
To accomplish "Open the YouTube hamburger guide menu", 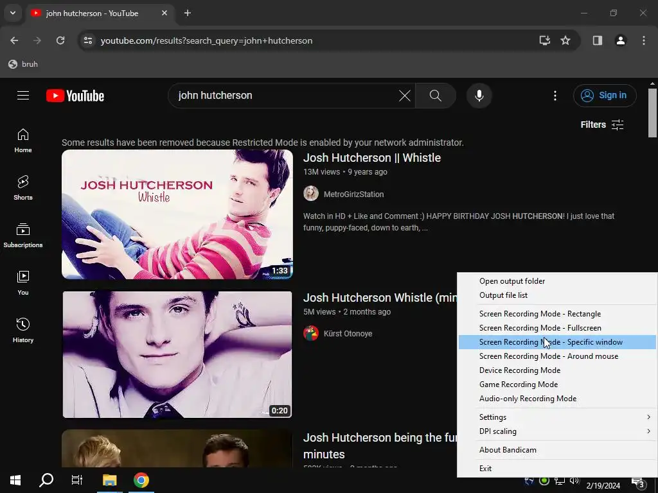I will pos(23,96).
